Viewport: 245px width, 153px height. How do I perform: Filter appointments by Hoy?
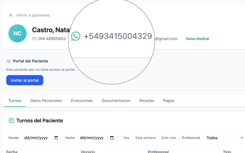(x=126, y=138)
